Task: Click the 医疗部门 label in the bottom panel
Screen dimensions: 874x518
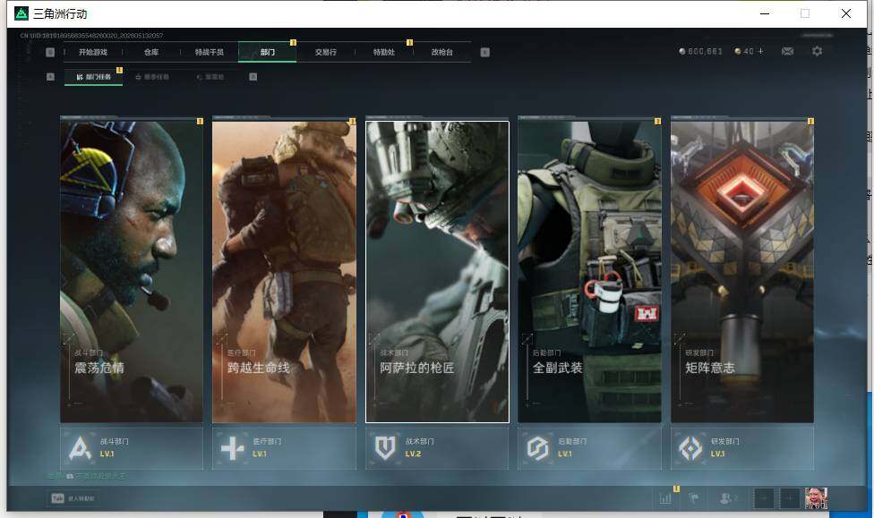Action: [x=267, y=442]
